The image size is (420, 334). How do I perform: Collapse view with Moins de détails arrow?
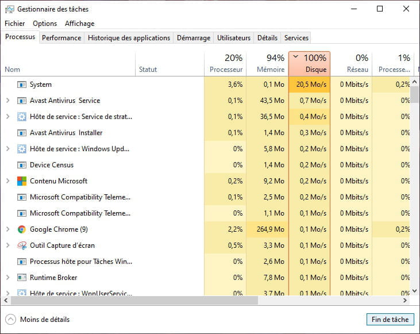click(x=10, y=319)
